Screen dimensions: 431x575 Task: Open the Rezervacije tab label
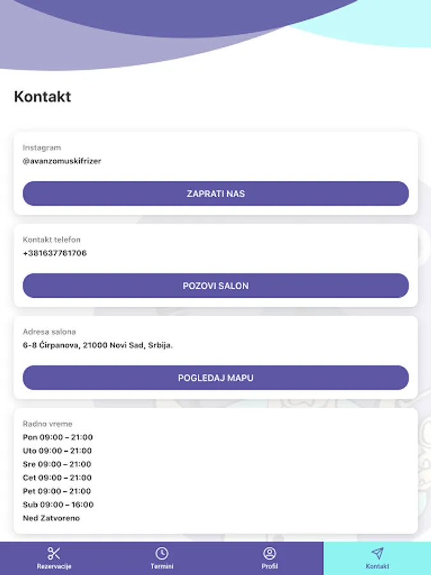[x=54, y=567]
